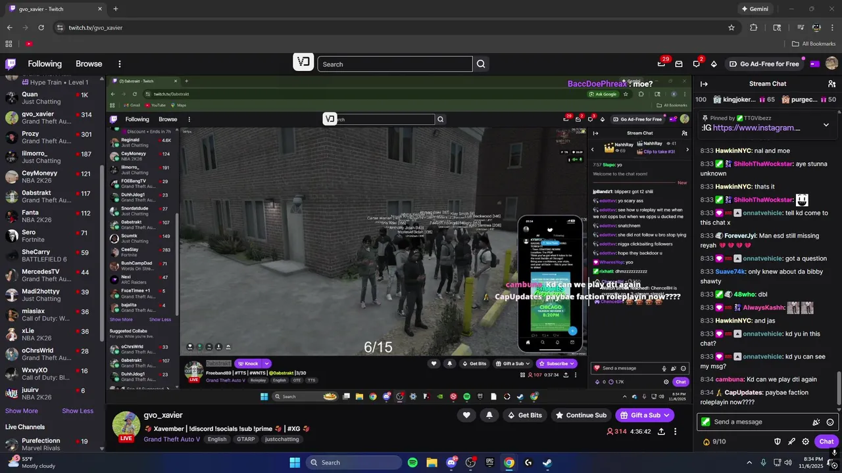Viewport: 842px width, 473px height.
Task: Open chat settings gear
Action: click(x=805, y=441)
